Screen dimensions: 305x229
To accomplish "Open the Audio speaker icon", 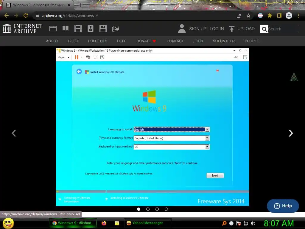I will [91, 29].
